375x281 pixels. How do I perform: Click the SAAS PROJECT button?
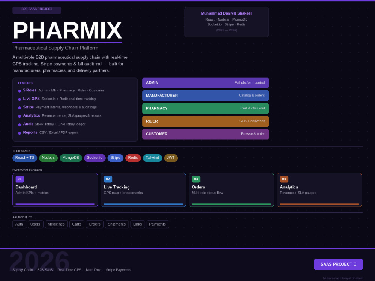click(x=338, y=264)
